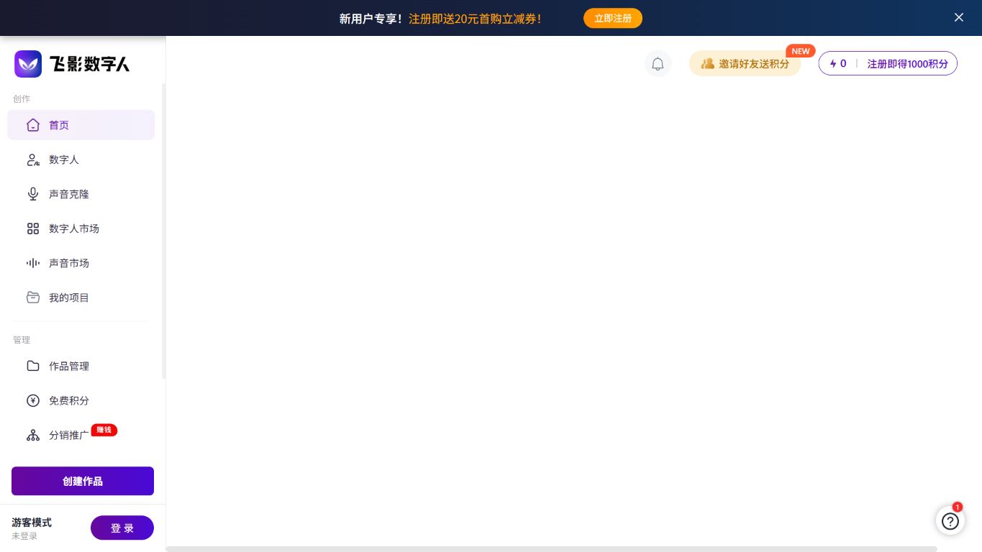
Task: Open the help question-mark icon
Action: point(950,521)
